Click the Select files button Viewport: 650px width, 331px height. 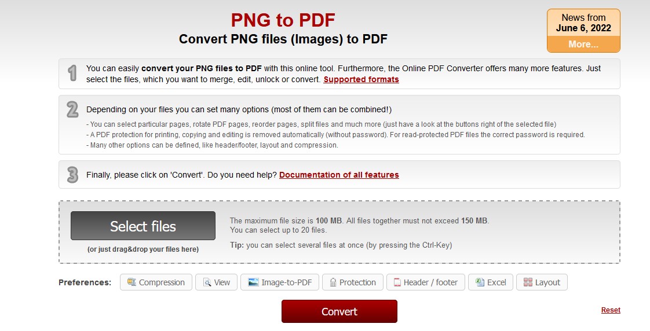(143, 226)
